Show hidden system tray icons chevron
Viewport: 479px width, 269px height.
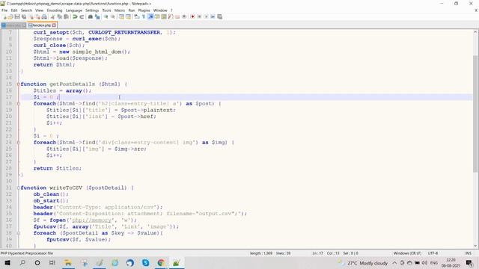point(394,263)
